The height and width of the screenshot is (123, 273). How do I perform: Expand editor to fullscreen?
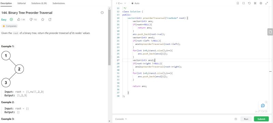[267, 3]
